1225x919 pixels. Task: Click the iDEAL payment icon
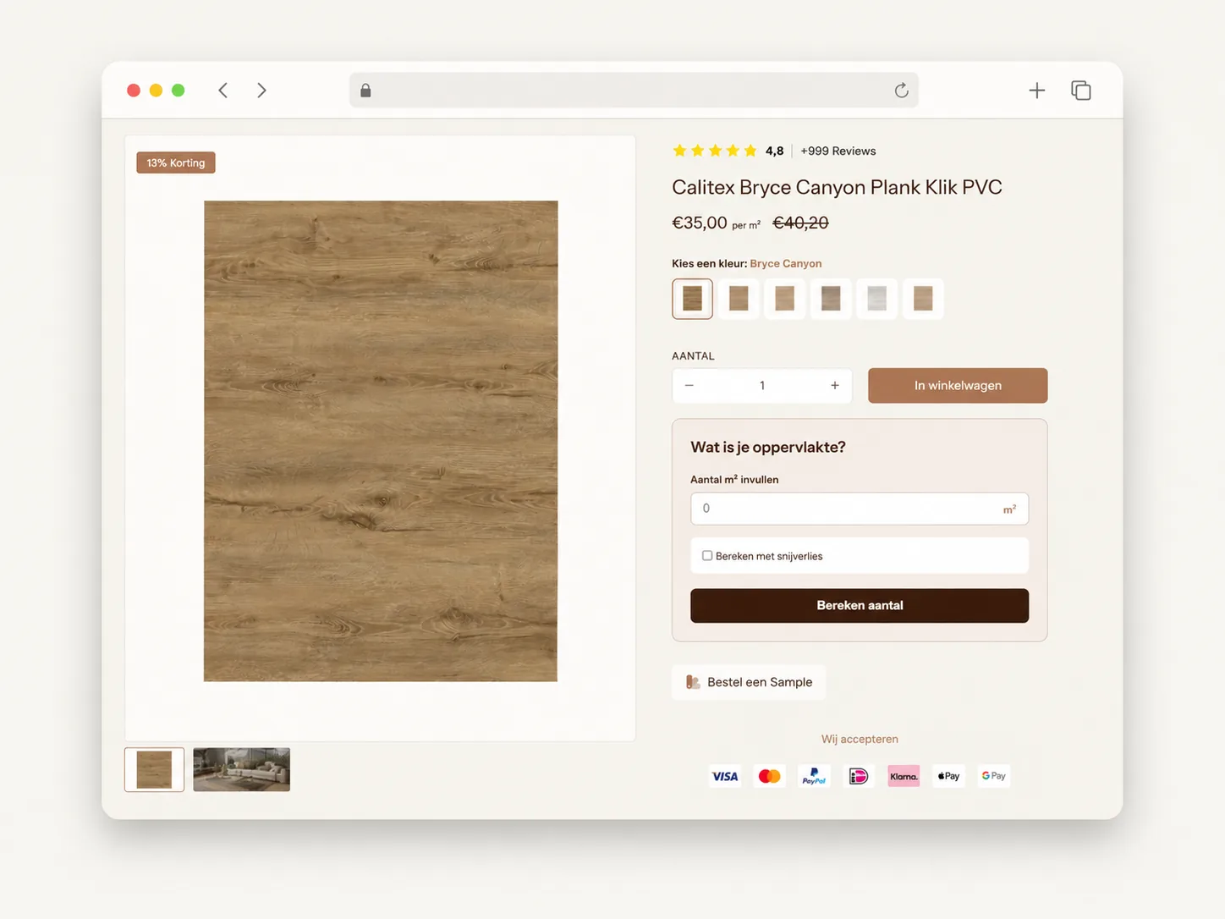[859, 776]
